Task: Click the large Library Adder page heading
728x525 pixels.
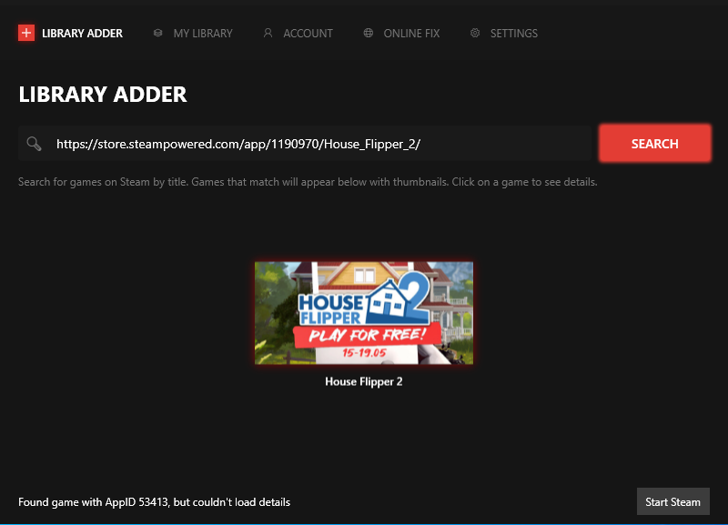Action: pyautogui.click(x=103, y=94)
